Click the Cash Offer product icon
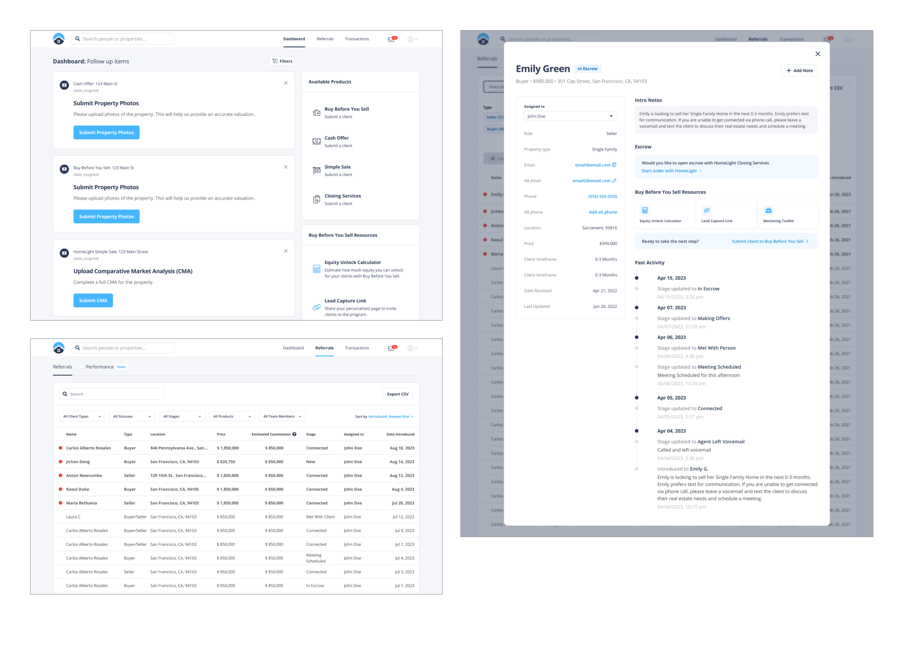The width and height of the screenshot is (903, 651). (x=317, y=141)
